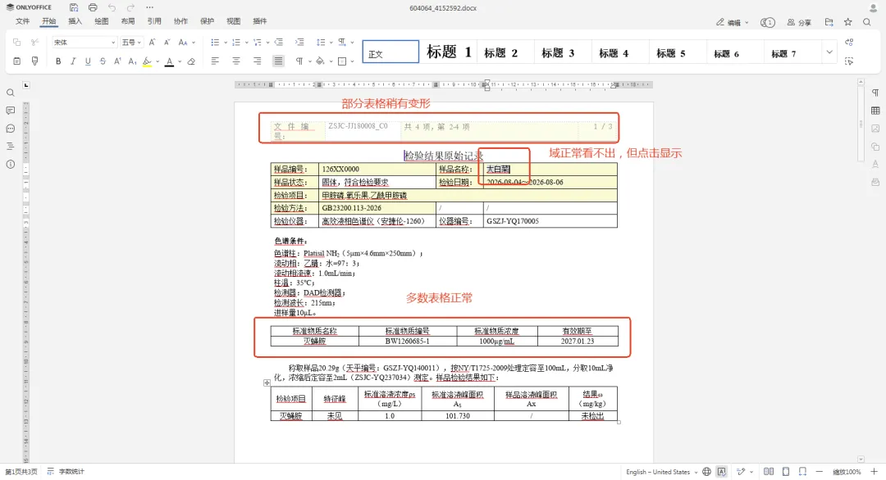Viewport: 886px width, 480px height.
Task: Zoom in with the plus button
Action: pyautogui.click(x=874, y=472)
